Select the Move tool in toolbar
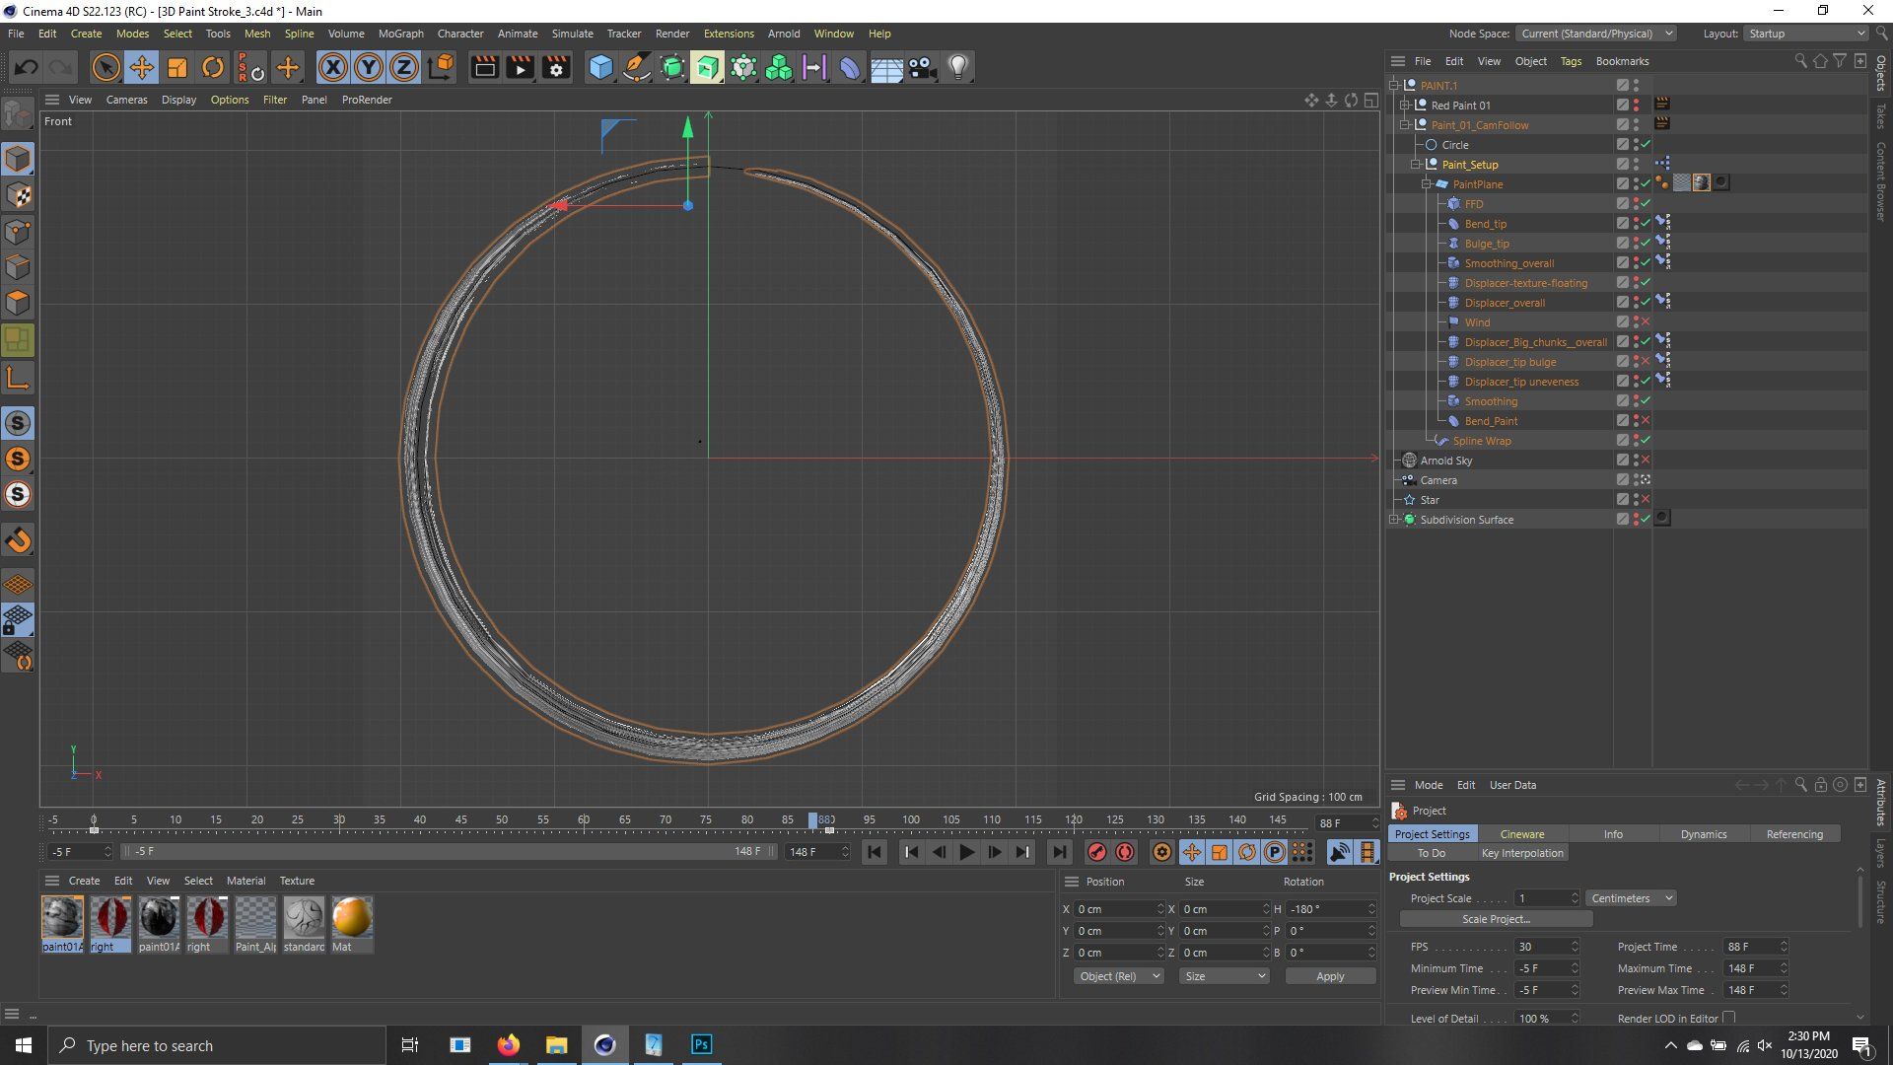The width and height of the screenshot is (1893, 1065). click(141, 67)
